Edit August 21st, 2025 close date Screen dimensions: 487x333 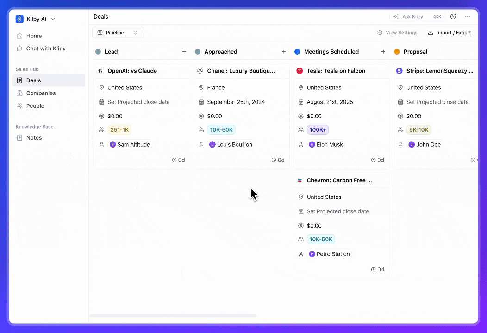[x=330, y=102]
